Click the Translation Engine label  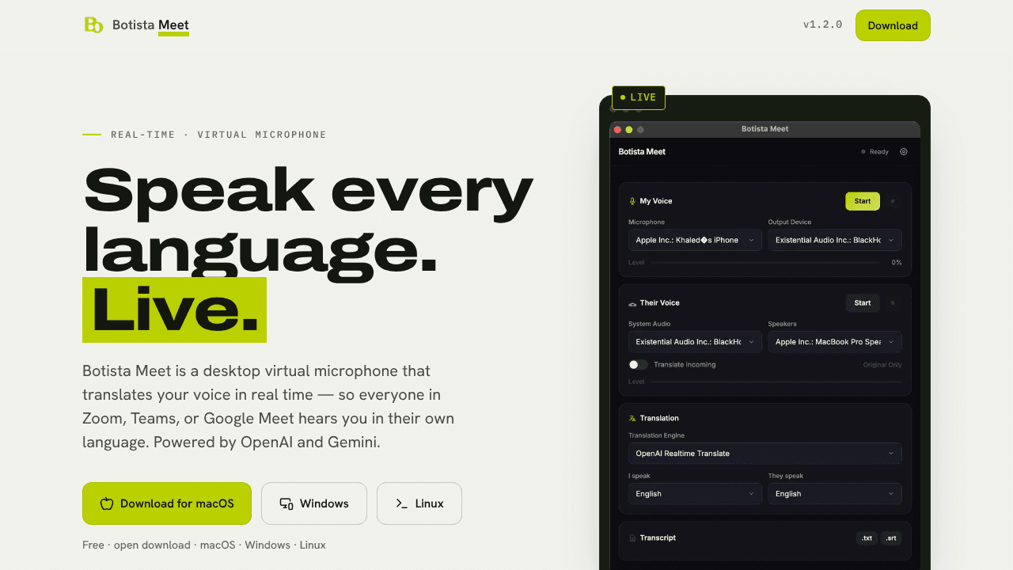(x=657, y=435)
